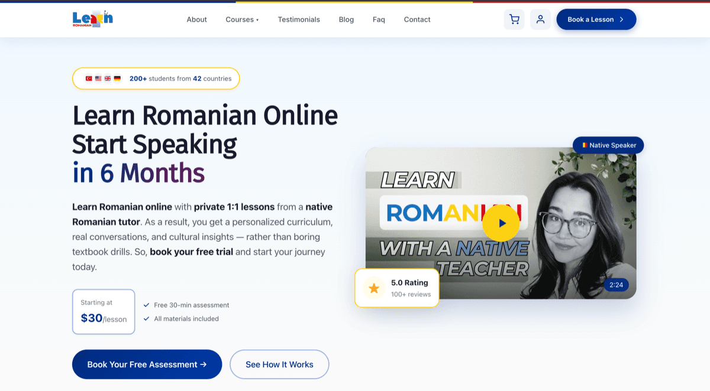Click the German flag icon
This screenshot has width=710, height=391.
[x=117, y=77]
